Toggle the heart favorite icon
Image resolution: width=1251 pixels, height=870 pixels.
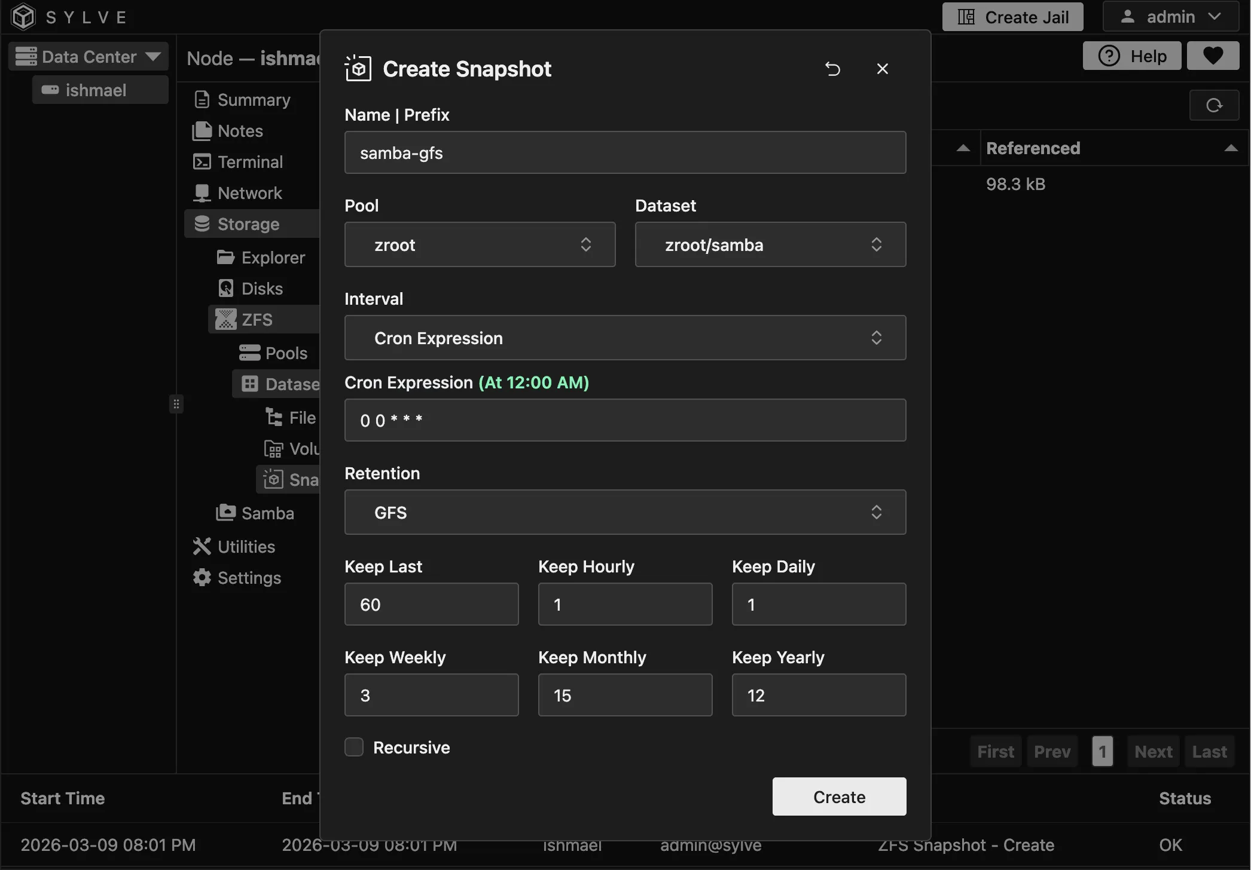(x=1213, y=55)
